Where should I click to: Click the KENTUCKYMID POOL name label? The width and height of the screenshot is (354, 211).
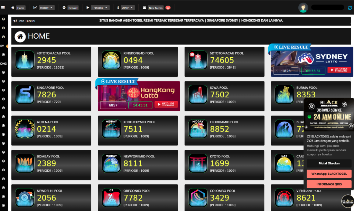pyautogui.click(x=139, y=122)
